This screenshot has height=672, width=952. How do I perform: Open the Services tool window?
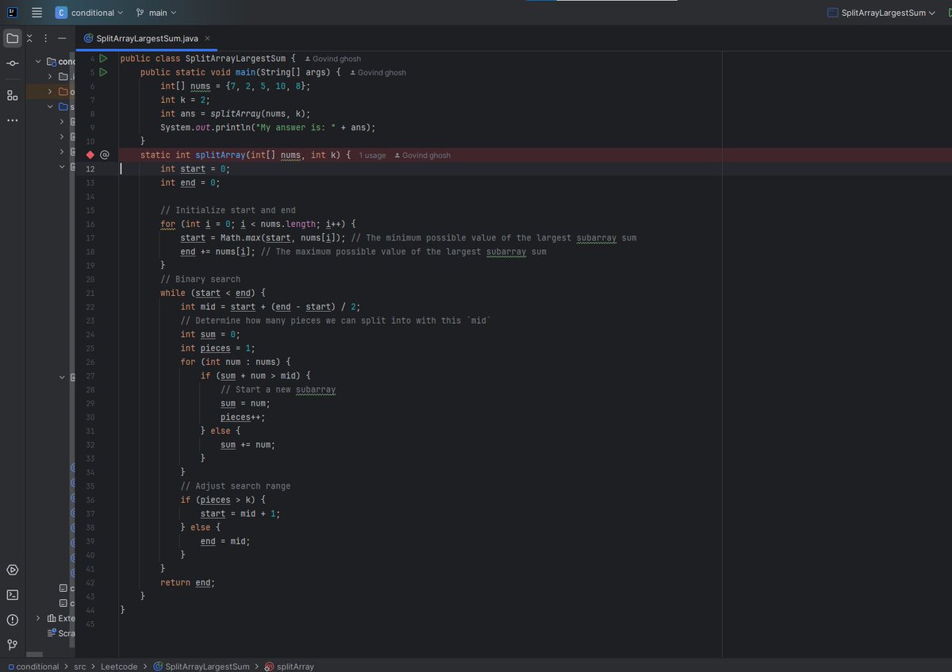coord(13,570)
